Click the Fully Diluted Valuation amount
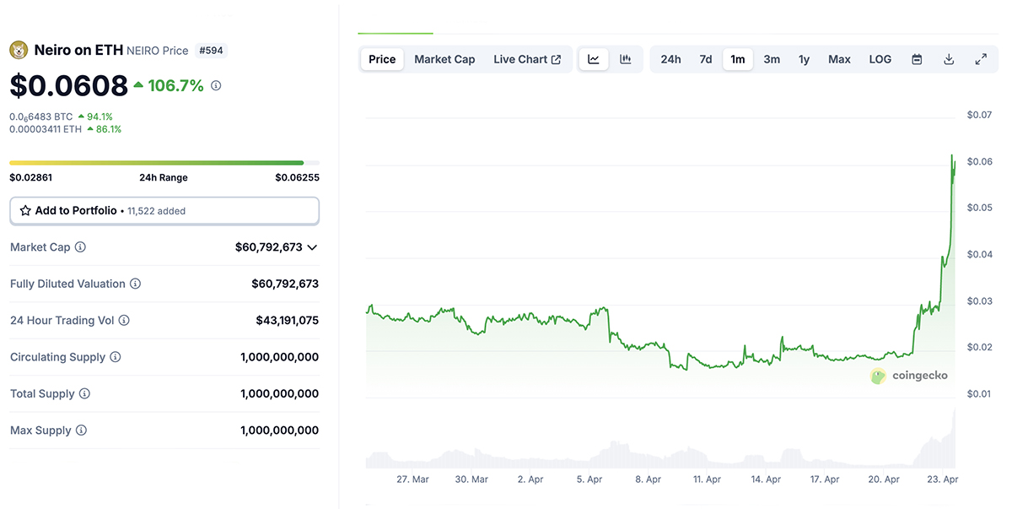 tap(285, 284)
